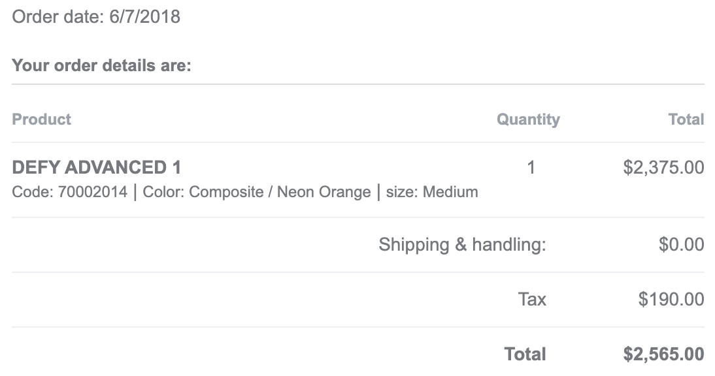Screen dimensions: 715x376
Task: Click the size: Medium text
Action: coord(432,192)
